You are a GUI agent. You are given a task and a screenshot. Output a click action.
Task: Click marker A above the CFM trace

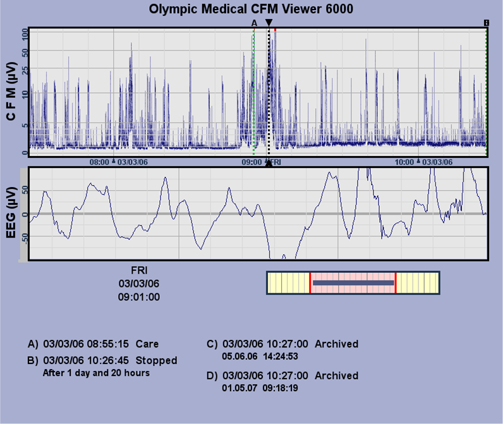tap(254, 23)
